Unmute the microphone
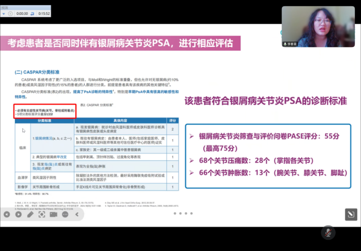The width and height of the screenshot is (361, 251). tap(327, 232)
